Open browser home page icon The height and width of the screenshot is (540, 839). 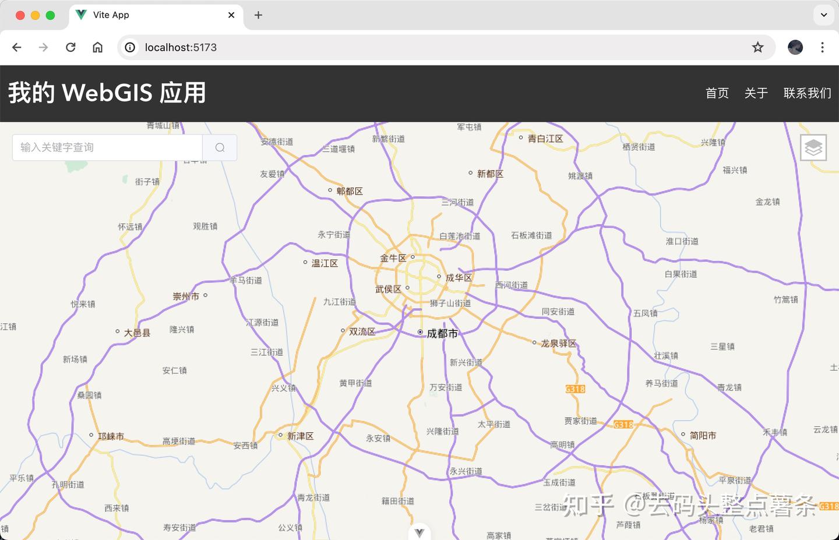click(x=98, y=47)
